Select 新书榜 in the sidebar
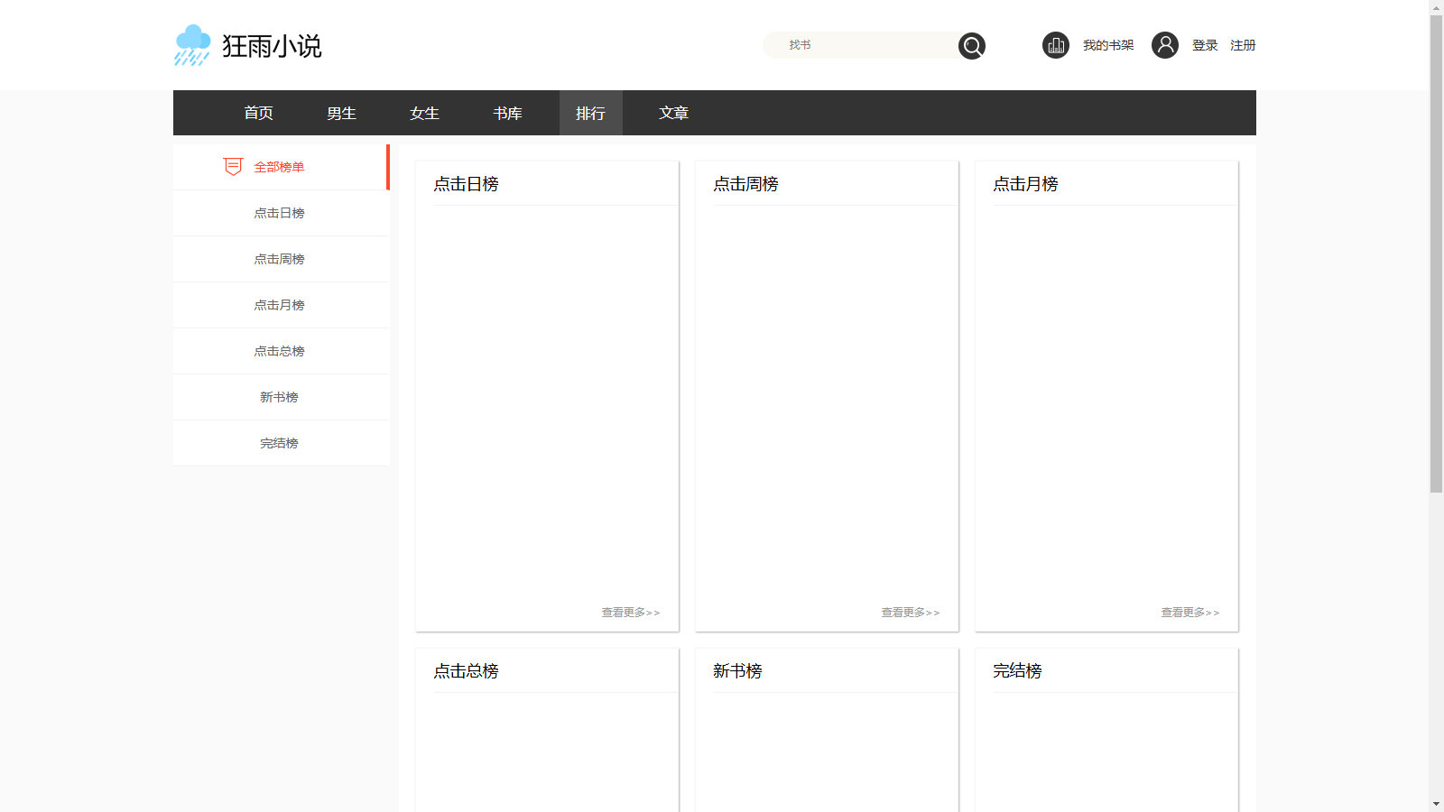This screenshot has width=1444, height=812. pyautogui.click(x=280, y=397)
